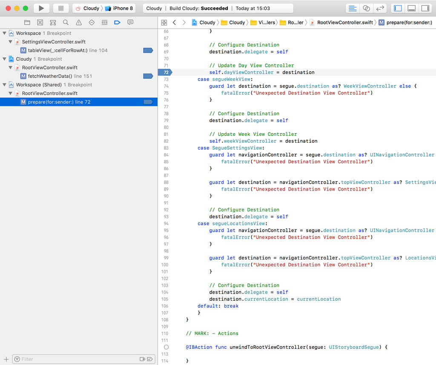The image size is (436, 365).
Task: Click RootViewController.swift in the jump bar
Action: 344,23
